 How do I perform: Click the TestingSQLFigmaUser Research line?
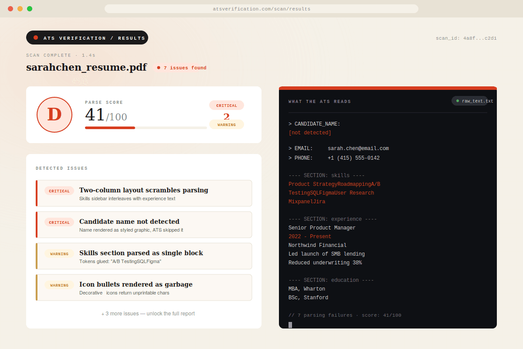[331, 193]
